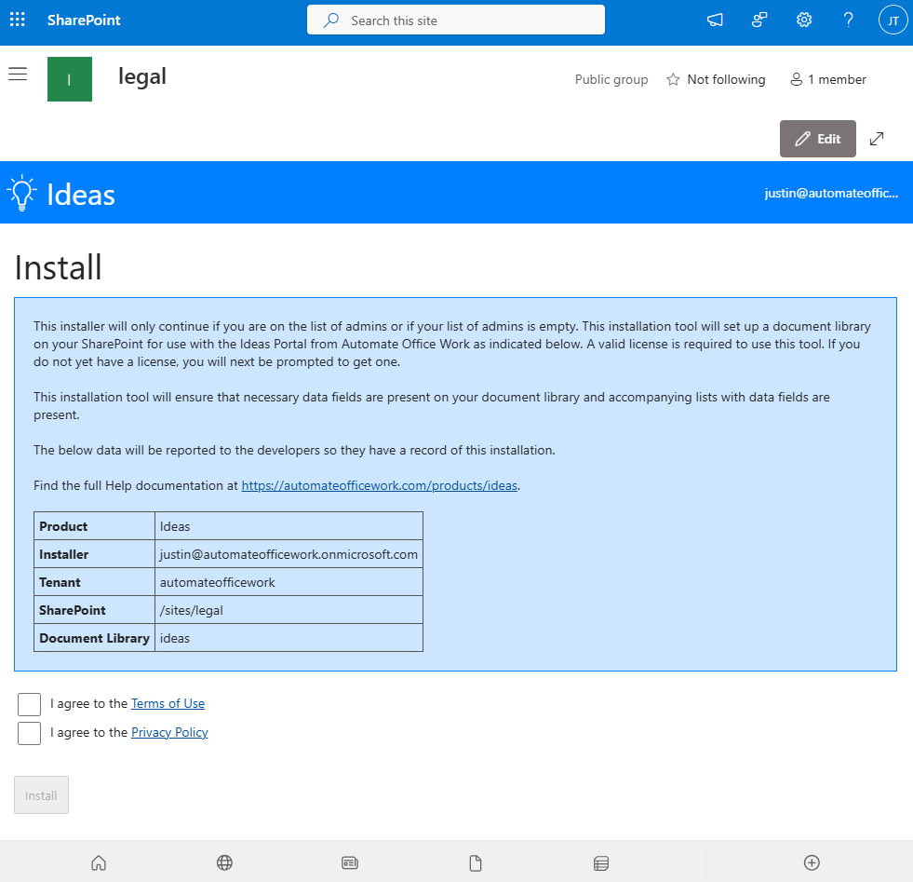The image size is (913, 882).
Task: Open the JT account profile menu
Action: click(x=893, y=20)
